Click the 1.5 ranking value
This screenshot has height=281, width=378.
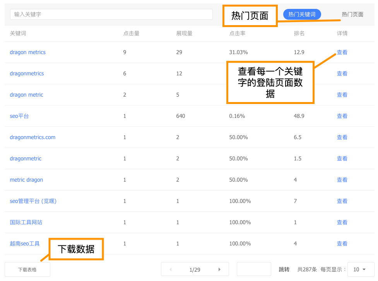point(298,158)
